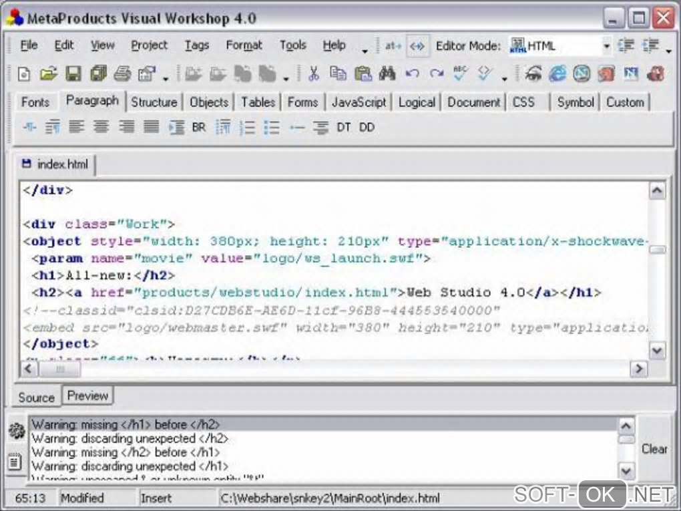This screenshot has width=681, height=511.
Task: Open the Tools menu
Action: coord(292,45)
